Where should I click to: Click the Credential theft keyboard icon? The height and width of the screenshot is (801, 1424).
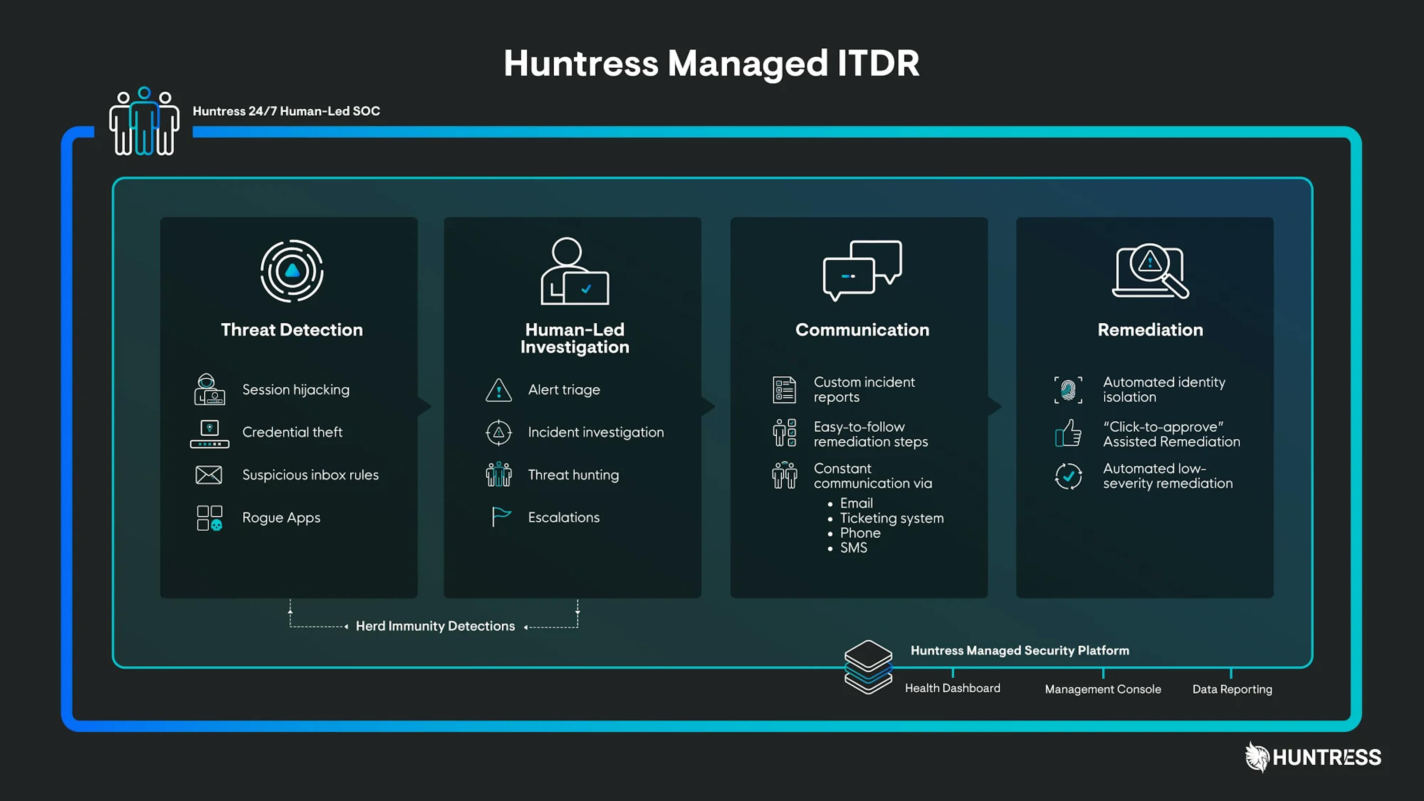209,434
